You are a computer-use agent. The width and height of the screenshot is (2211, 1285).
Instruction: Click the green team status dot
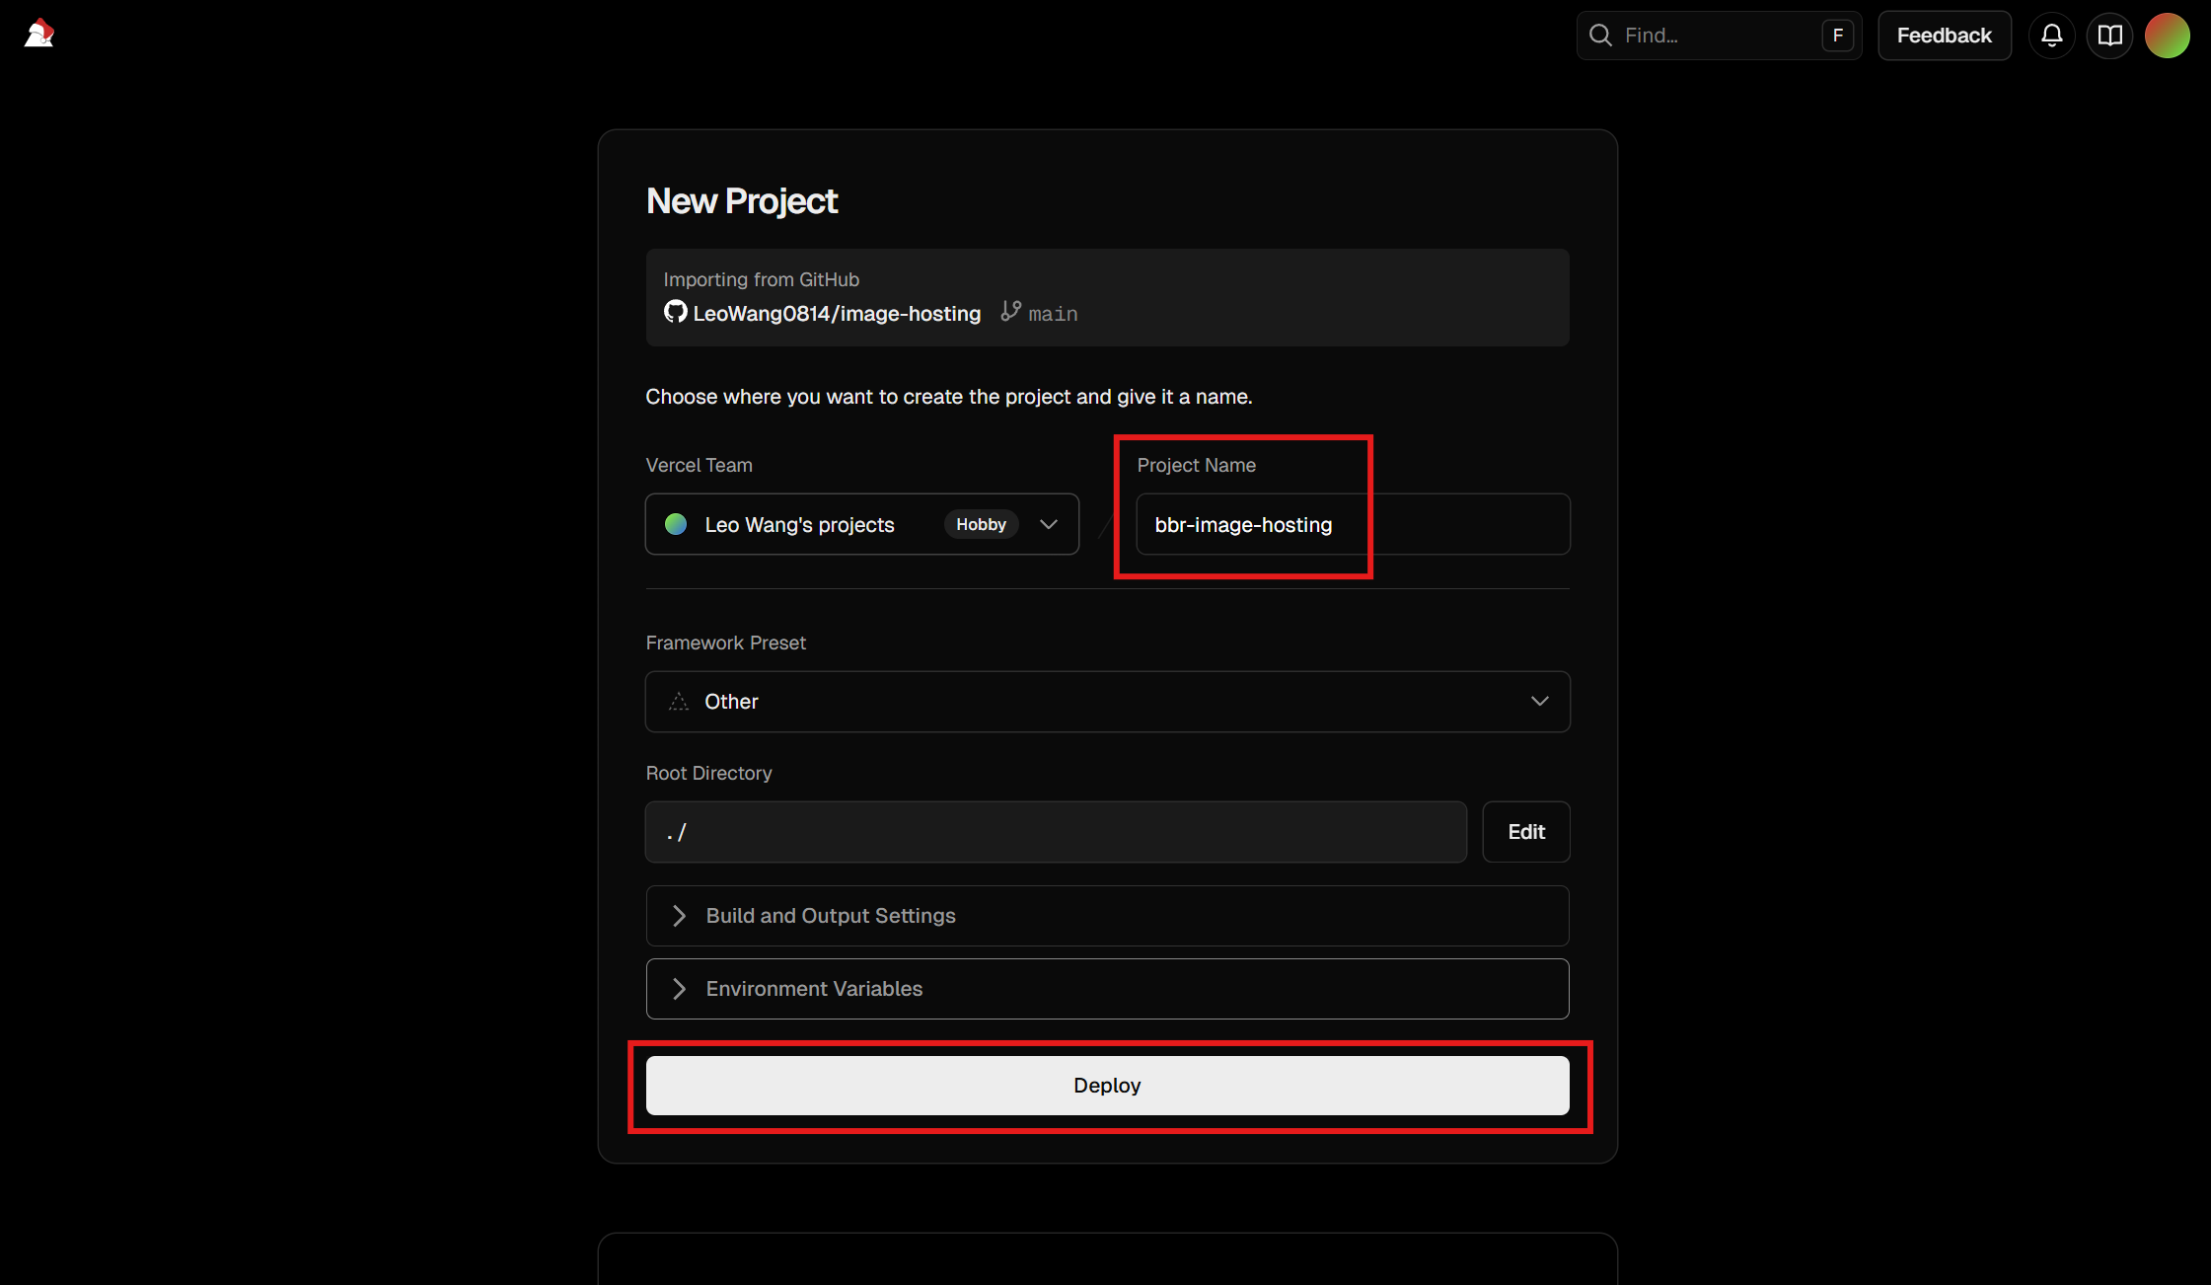tap(676, 524)
